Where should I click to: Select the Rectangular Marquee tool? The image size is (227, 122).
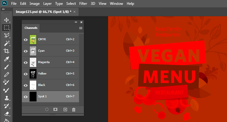pyautogui.click(x=6, y=28)
